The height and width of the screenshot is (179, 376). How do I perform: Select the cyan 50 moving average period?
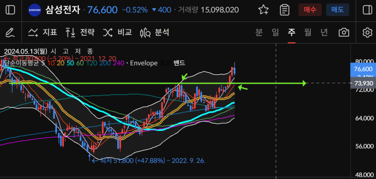[70, 63]
